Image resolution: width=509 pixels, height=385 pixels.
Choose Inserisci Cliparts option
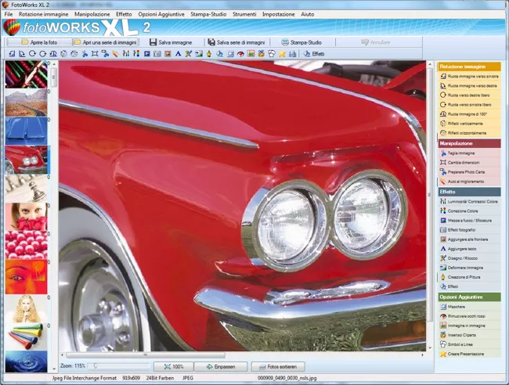pos(469,335)
